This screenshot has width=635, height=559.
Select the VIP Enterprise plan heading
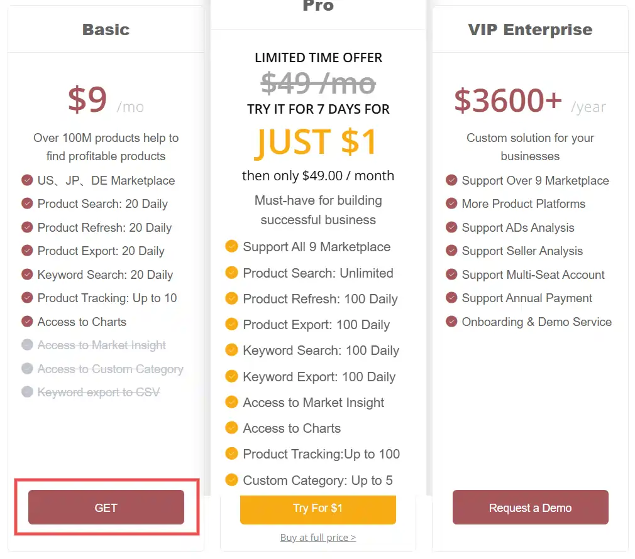530,30
